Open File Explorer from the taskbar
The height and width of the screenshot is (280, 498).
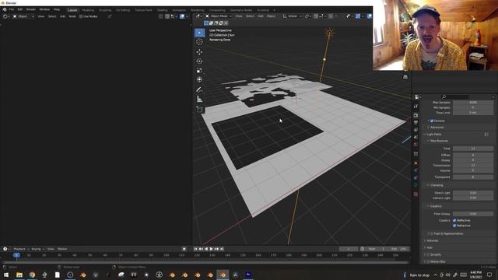19,275
